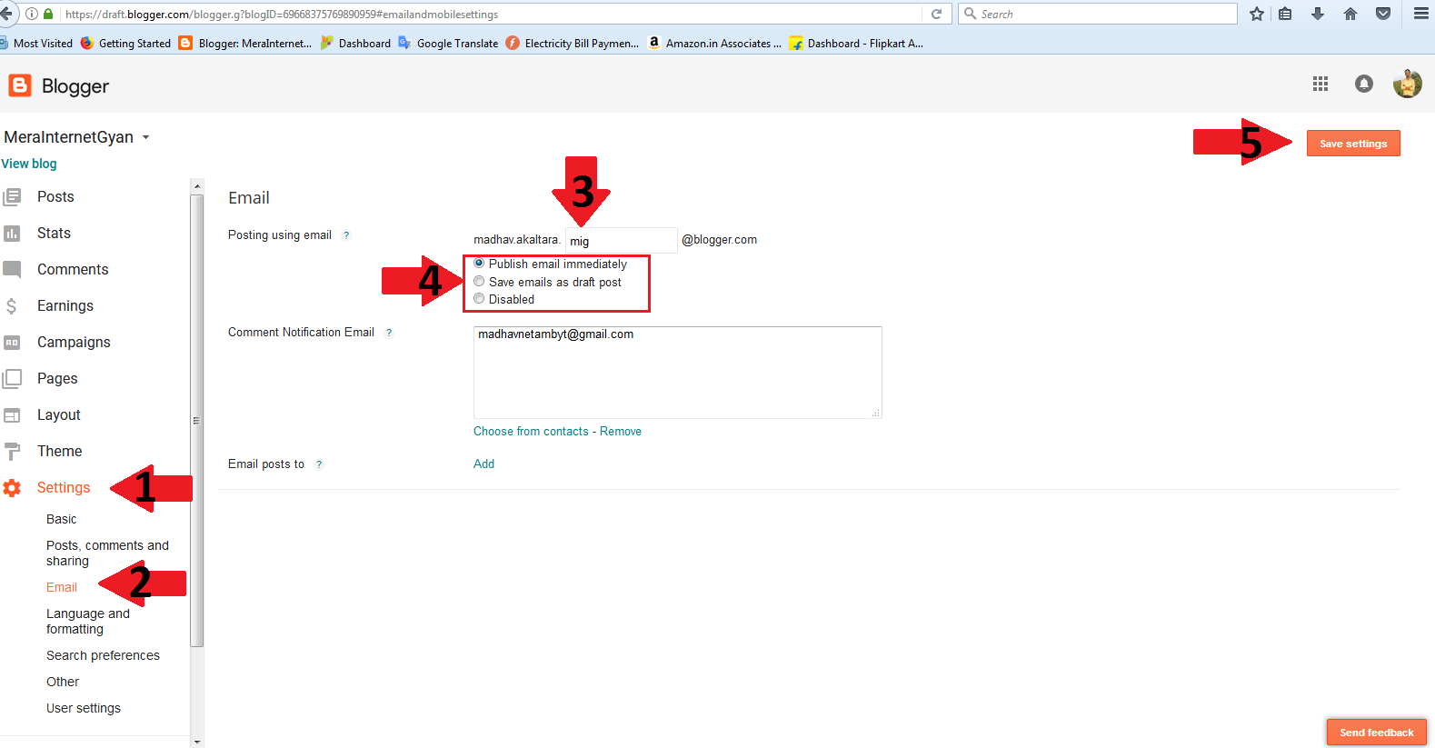Open Earnings section in sidebar

[x=65, y=305]
